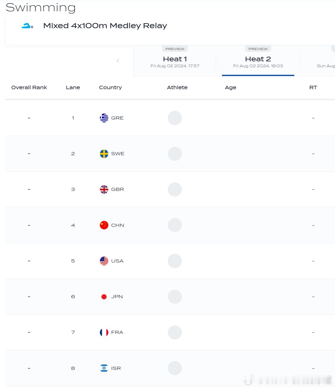
Task: Click the USA flag icon
Action: 104,261
